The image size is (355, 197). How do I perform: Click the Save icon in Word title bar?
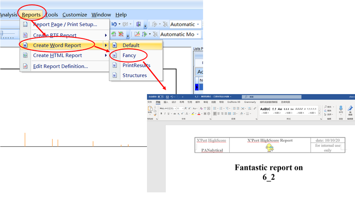(x=167, y=97)
